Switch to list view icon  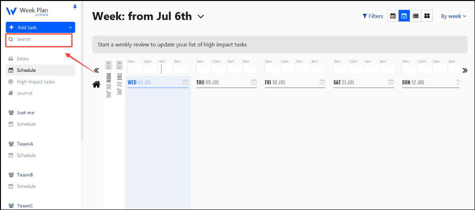tap(416, 16)
